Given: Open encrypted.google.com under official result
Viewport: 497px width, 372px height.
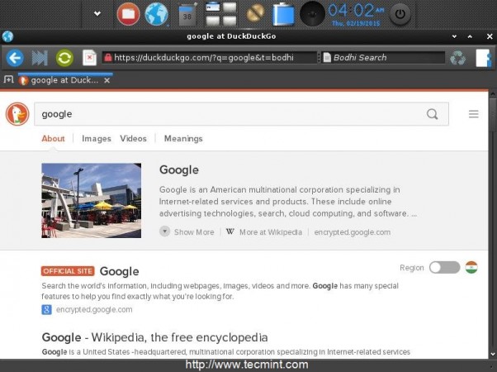Looking at the screenshot, I should pos(94,309).
